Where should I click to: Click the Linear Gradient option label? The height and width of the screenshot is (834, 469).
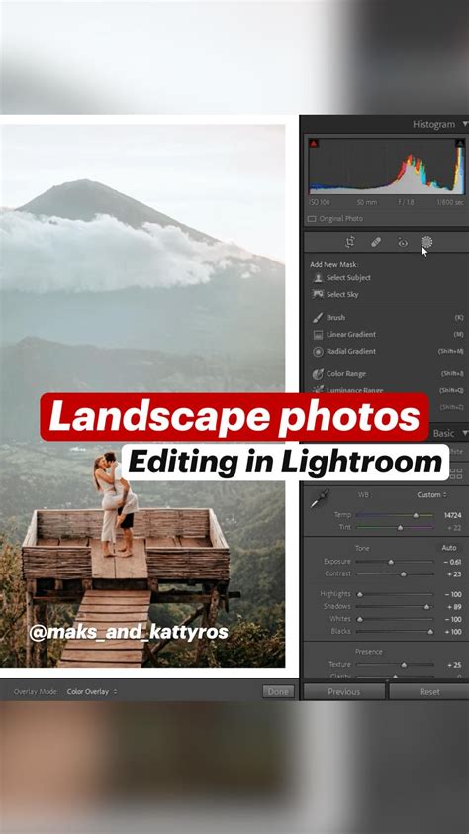tap(351, 335)
